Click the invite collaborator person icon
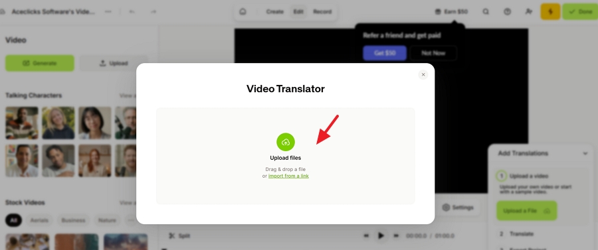This screenshot has height=250, width=598. [x=528, y=11]
